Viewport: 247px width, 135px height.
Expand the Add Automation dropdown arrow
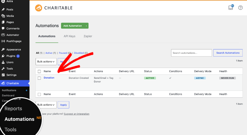tap(86, 26)
